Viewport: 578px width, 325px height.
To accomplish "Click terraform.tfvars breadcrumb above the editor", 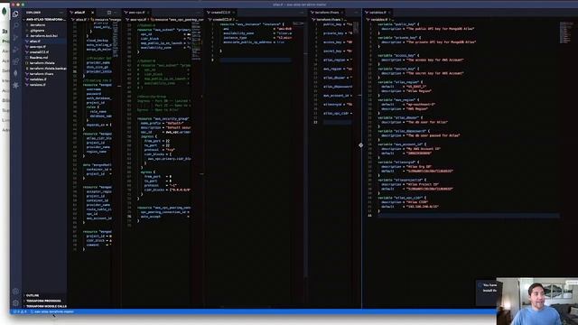I will pos(327,20).
